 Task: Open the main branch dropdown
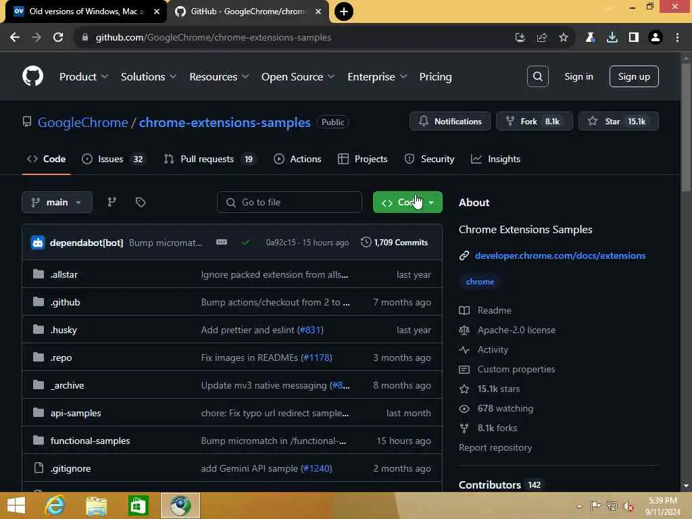click(57, 202)
